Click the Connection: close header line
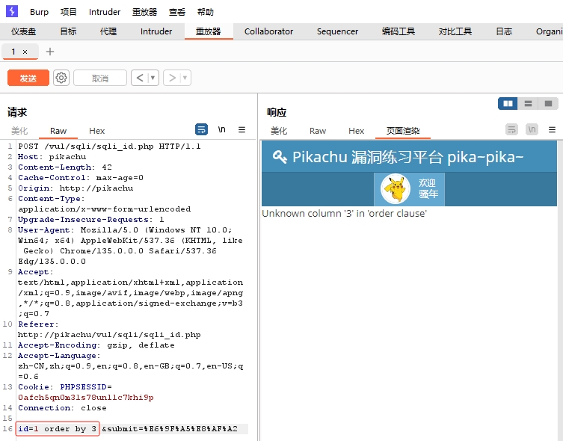 click(x=62, y=407)
